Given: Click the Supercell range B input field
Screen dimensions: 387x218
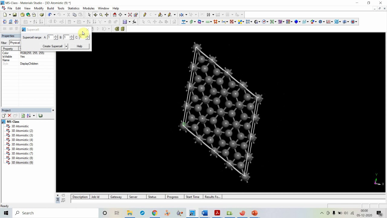Looking at the screenshot, I should 66,37.
